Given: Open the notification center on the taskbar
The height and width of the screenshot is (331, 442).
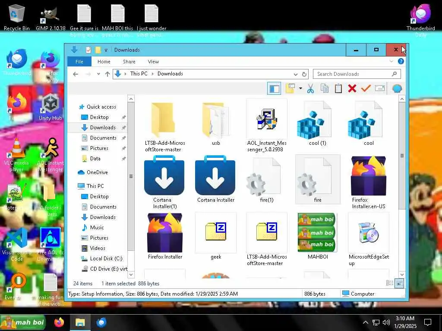Looking at the screenshot, I should [428, 322].
